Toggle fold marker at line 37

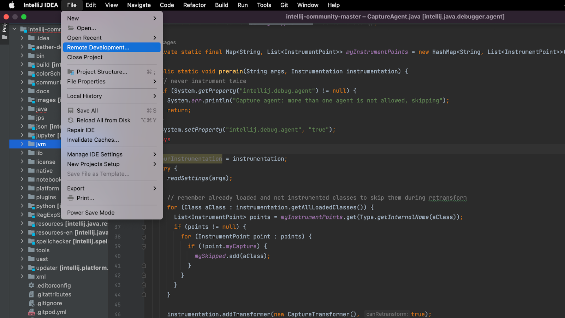coord(144,227)
